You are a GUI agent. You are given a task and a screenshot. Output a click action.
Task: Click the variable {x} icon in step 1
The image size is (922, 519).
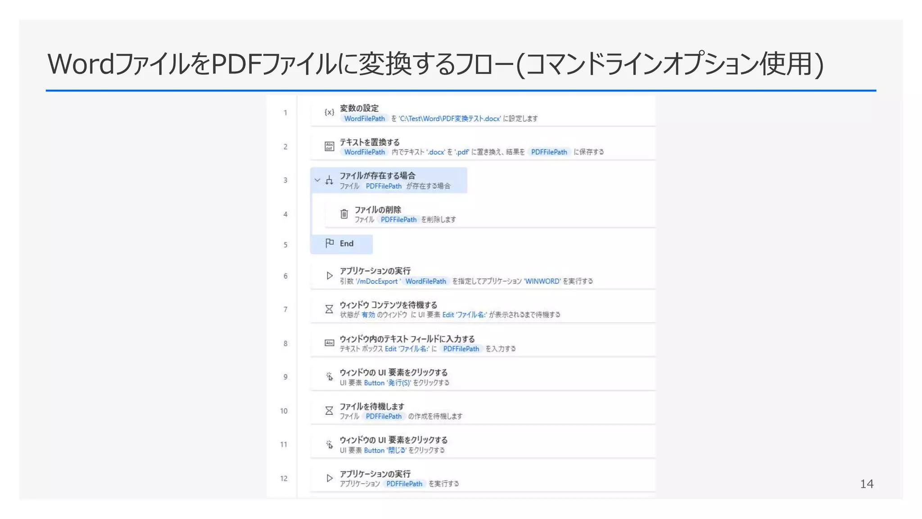(330, 112)
